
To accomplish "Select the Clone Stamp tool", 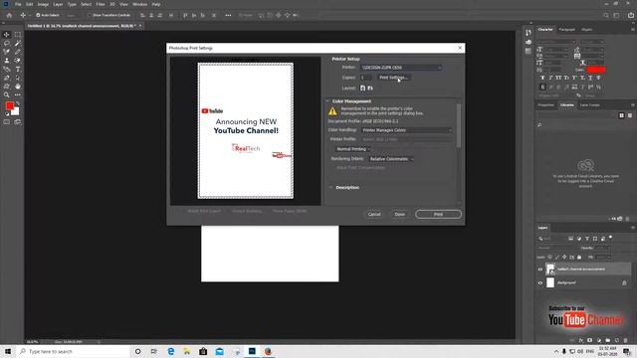I will click(x=7, y=60).
